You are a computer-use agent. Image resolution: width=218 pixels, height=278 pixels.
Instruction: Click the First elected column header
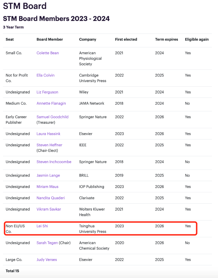[x=126, y=39]
